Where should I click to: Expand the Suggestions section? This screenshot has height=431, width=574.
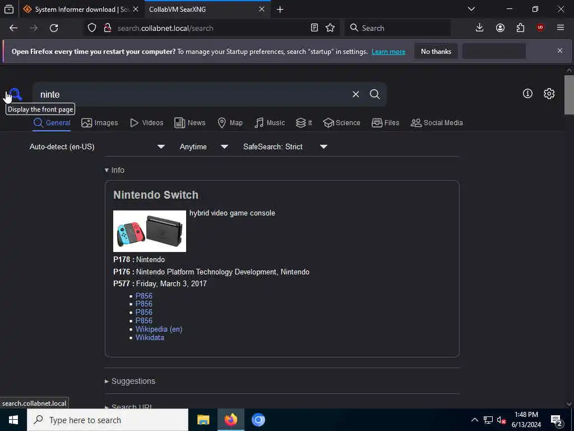[130, 381]
